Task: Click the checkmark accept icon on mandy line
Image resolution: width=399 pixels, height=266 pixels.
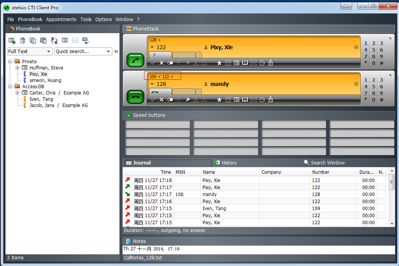Action: pos(153,100)
